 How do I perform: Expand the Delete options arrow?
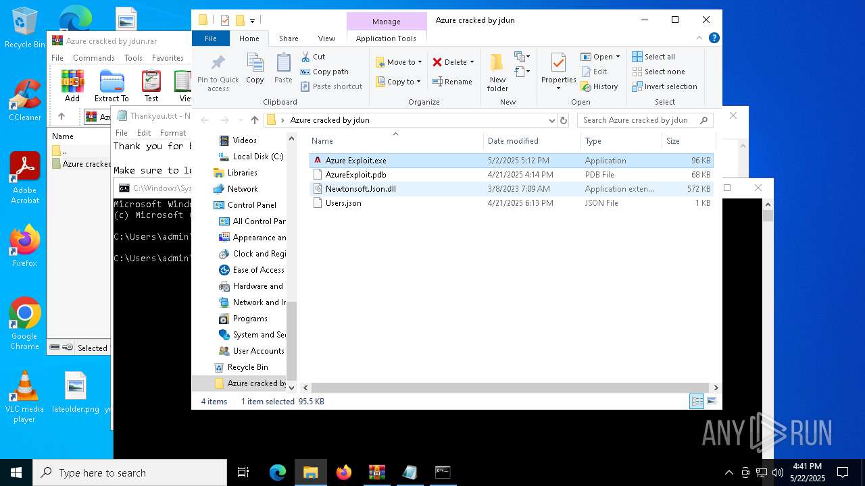tap(472, 62)
